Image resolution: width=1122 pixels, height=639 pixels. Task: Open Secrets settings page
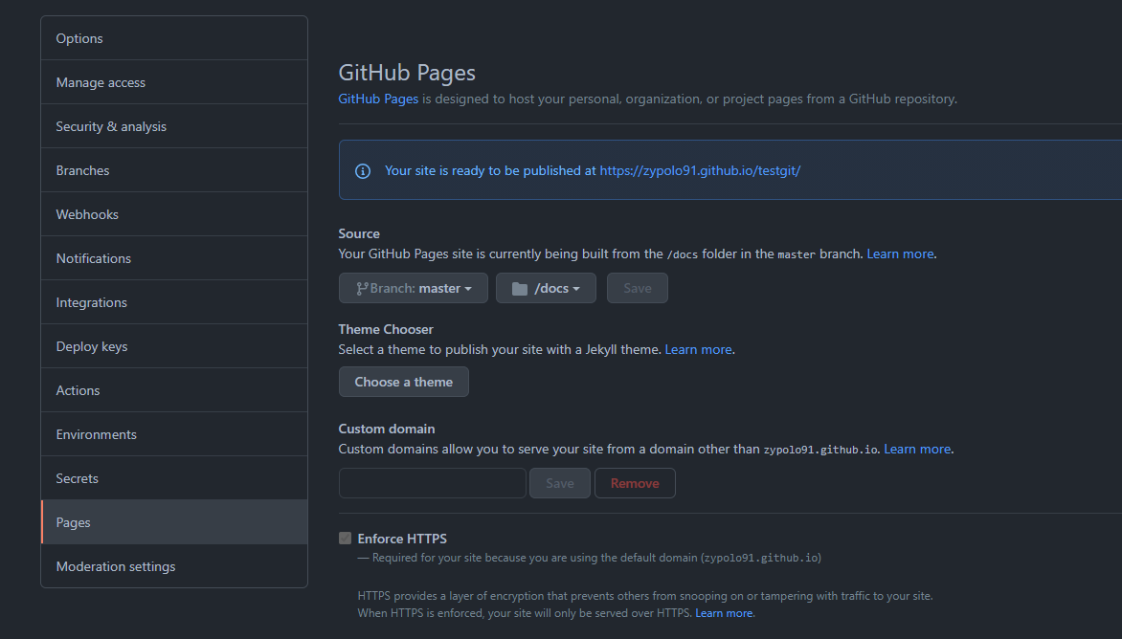[x=174, y=478]
